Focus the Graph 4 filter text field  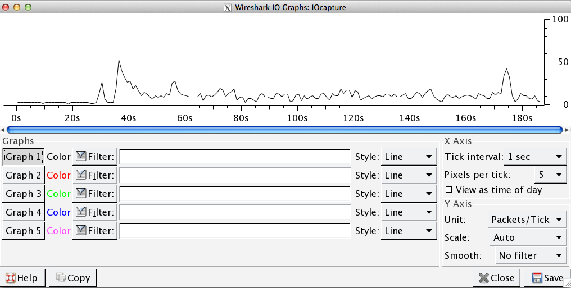[x=235, y=212]
